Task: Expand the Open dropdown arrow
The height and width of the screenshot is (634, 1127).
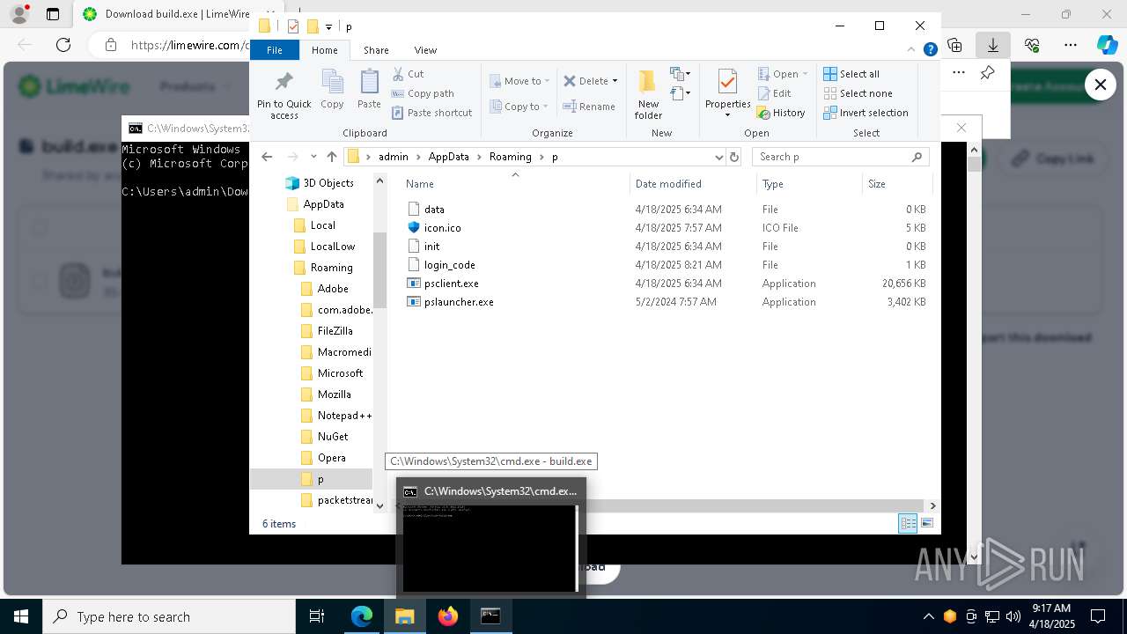Action: click(805, 74)
